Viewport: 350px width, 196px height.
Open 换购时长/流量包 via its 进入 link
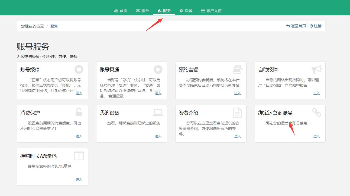(79, 180)
